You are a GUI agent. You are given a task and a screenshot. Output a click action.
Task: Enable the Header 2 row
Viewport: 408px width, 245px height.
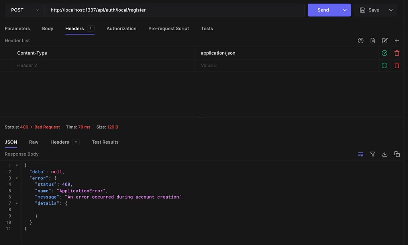click(384, 65)
